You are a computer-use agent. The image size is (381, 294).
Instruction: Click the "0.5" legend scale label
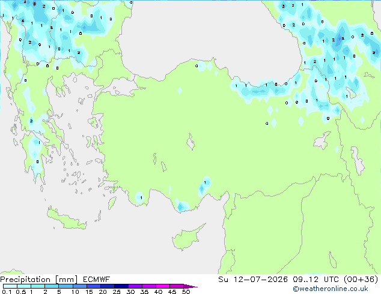[x=21, y=292]
